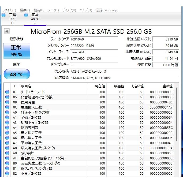
Task: Select the E: drive status icon
Action: (3, 15)
